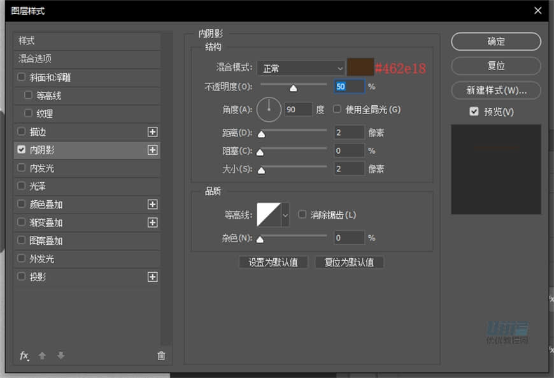
Task: Click the trash icon to delete effect
Action: 161,356
